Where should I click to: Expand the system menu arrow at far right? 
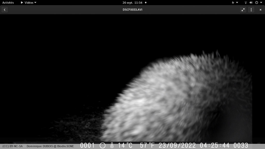tap(261, 3)
